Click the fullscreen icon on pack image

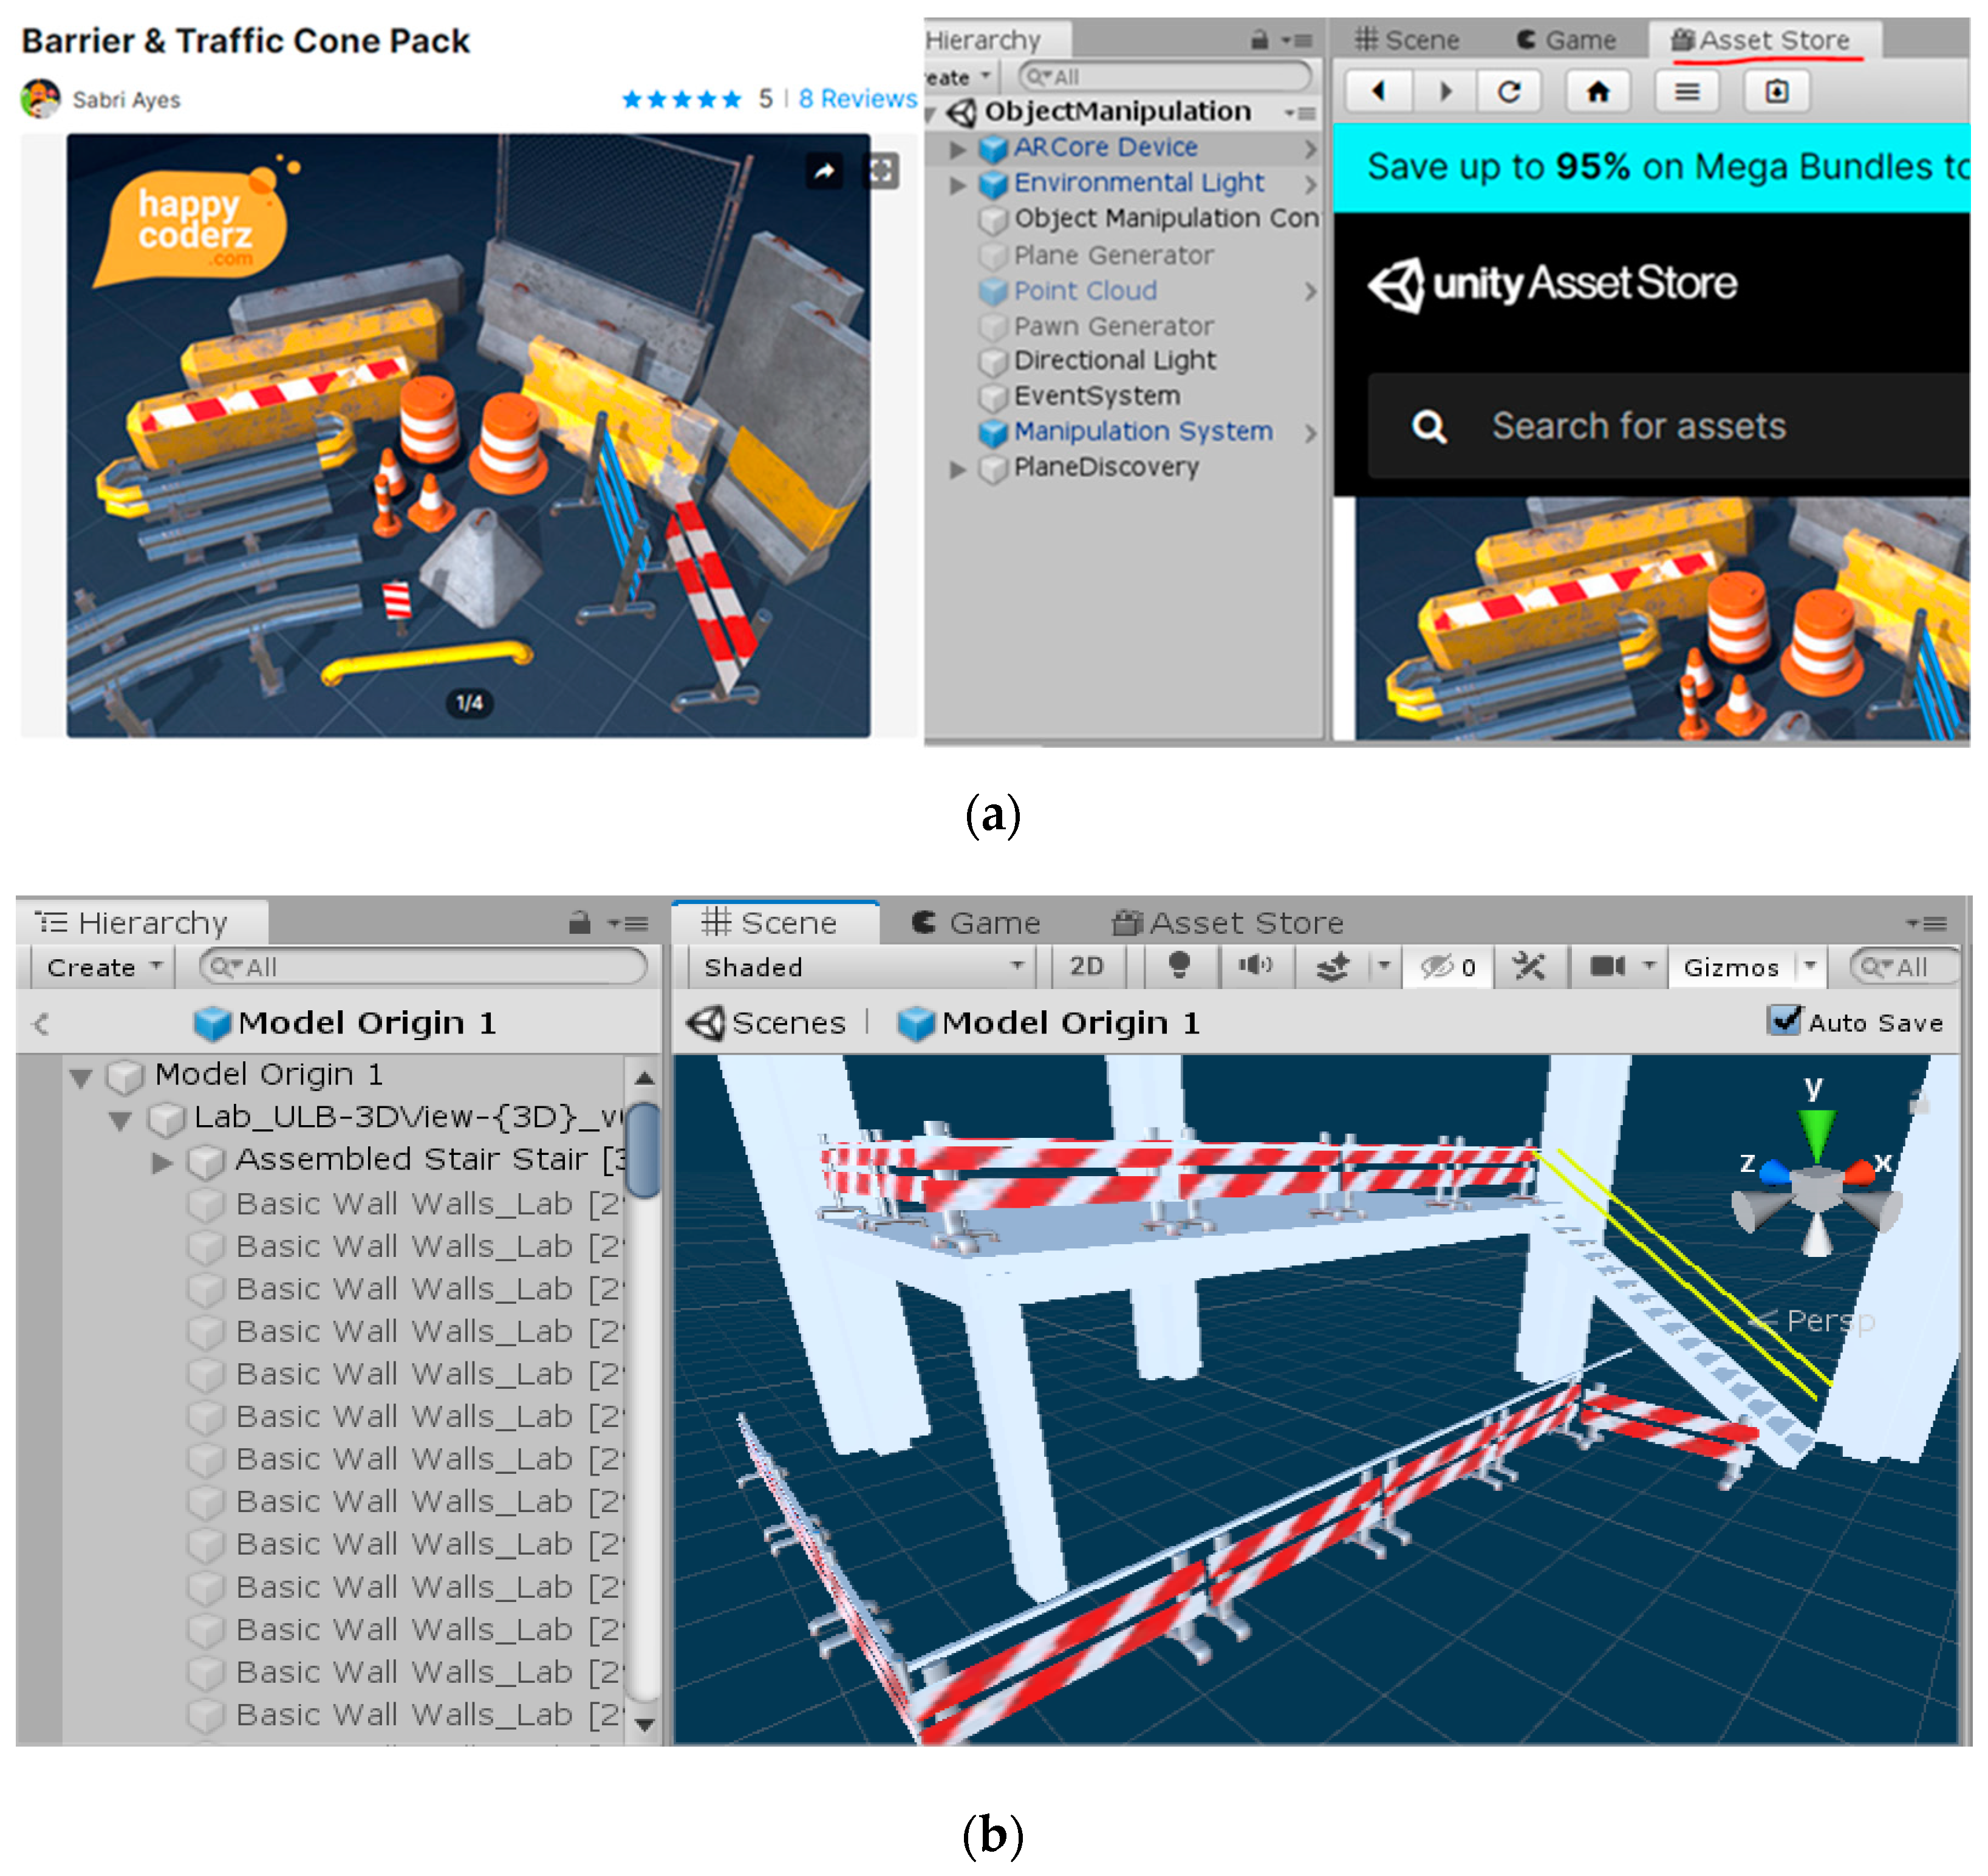[881, 171]
